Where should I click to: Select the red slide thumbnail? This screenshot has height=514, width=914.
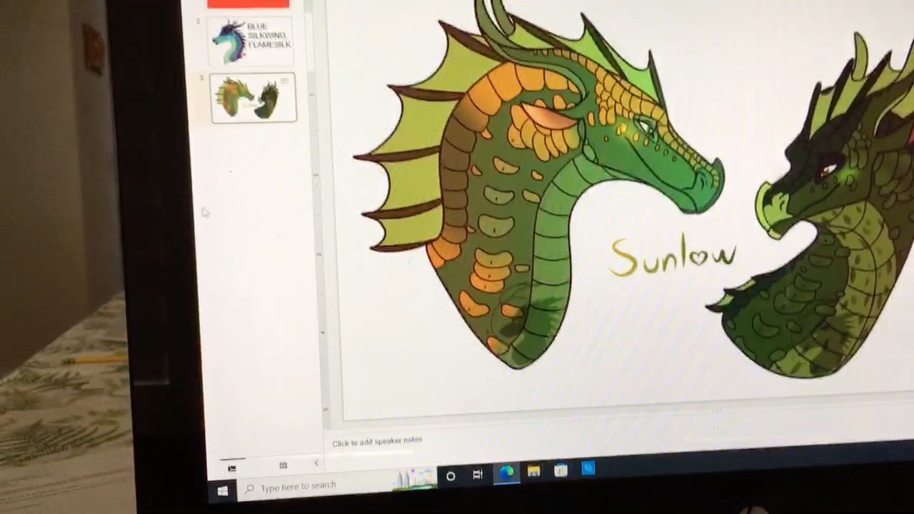[x=248, y=4]
